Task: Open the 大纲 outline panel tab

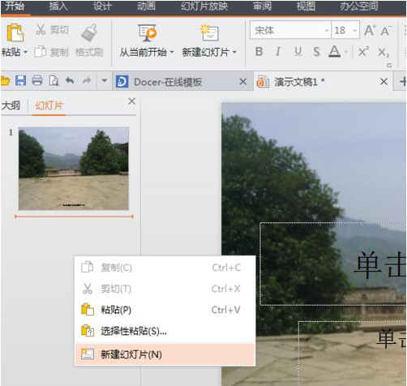Action: pyautogui.click(x=11, y=105)
